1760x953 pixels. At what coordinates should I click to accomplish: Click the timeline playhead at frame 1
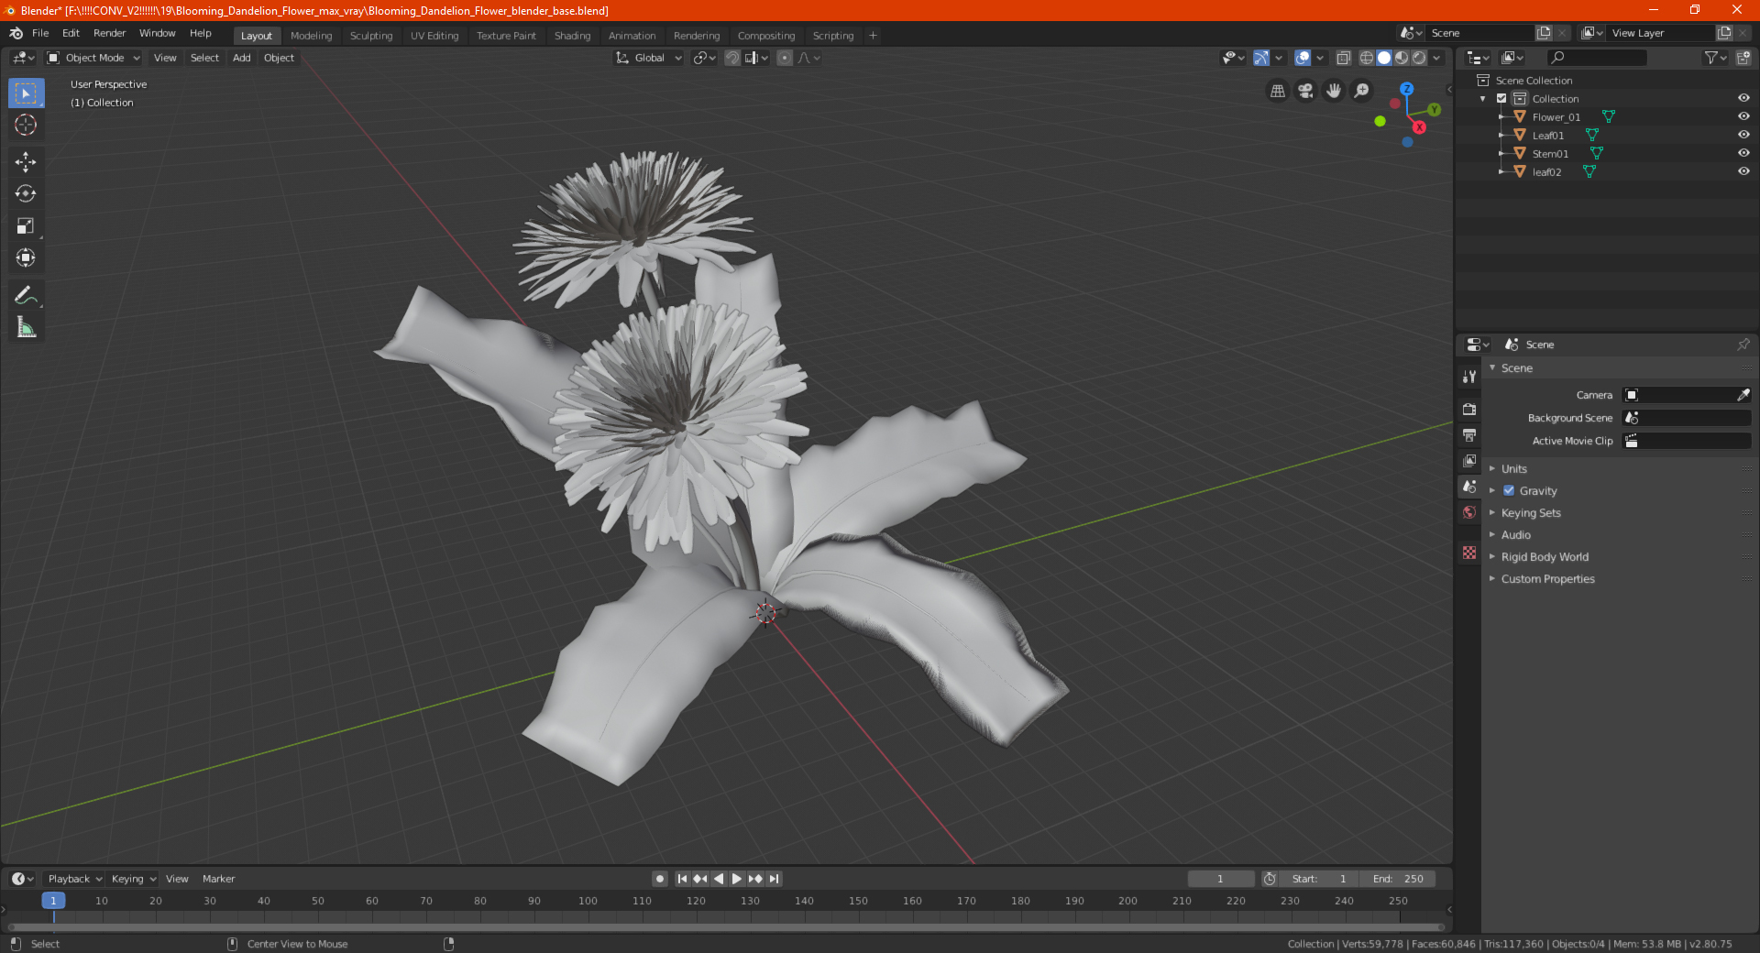tap(53, 901)
